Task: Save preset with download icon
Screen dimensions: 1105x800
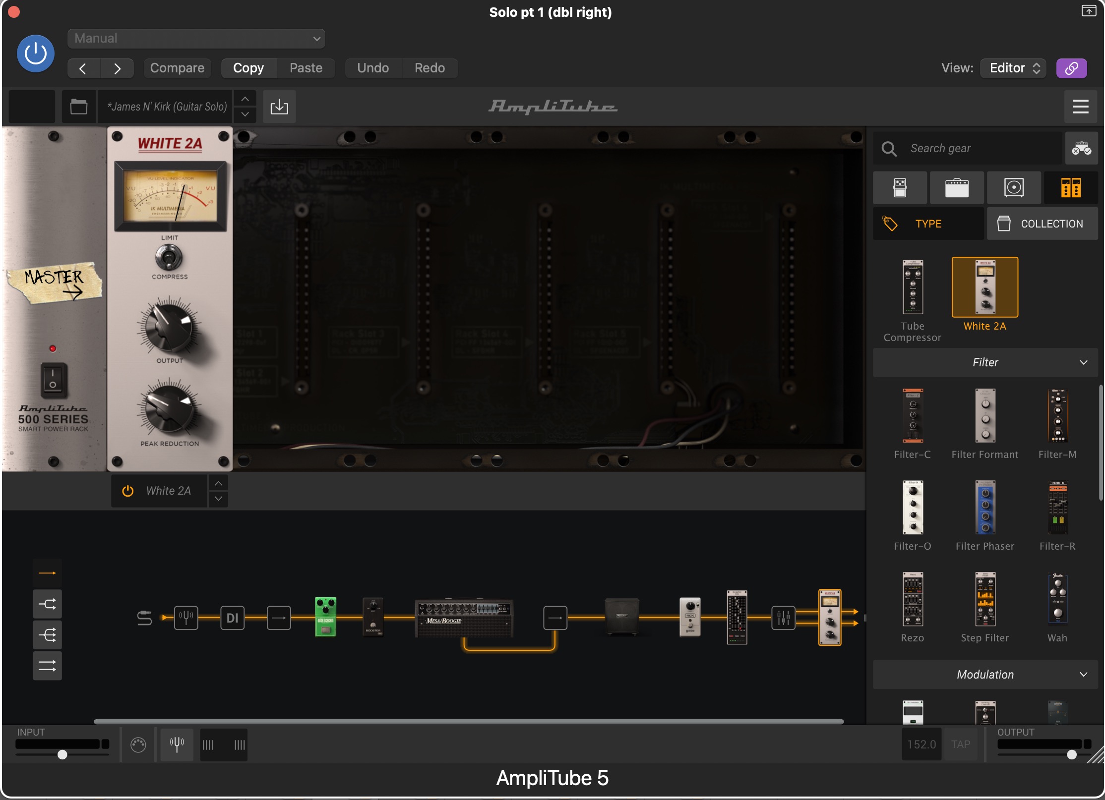Action: (x=279, y=107)
